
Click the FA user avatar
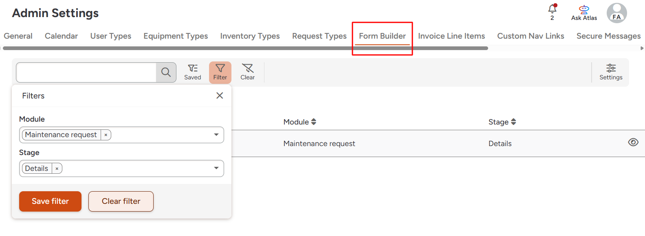click(616, 13)
